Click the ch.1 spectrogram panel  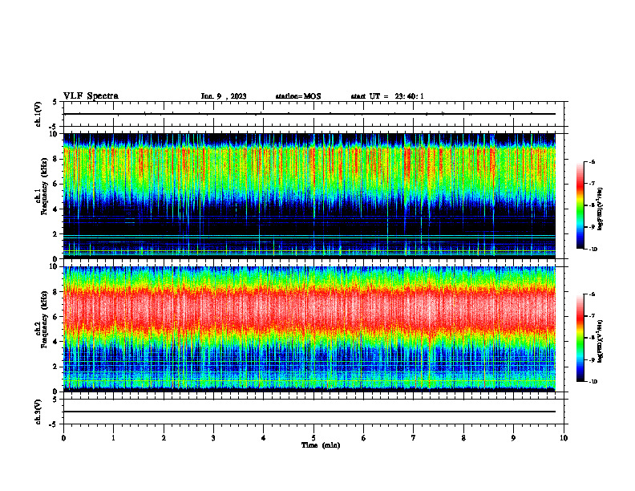(309, 196)
